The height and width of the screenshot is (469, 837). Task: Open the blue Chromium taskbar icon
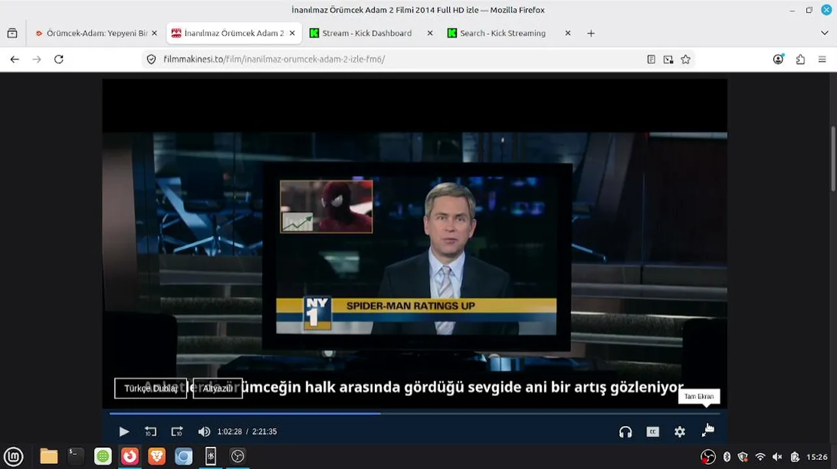184,457
